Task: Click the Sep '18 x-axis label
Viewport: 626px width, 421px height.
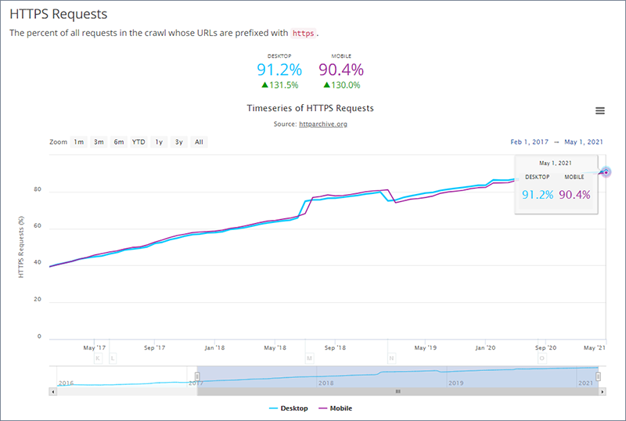Action: point(335,347)
